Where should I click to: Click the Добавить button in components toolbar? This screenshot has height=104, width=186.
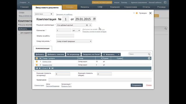pyautogui.click(x=40, y=55)
